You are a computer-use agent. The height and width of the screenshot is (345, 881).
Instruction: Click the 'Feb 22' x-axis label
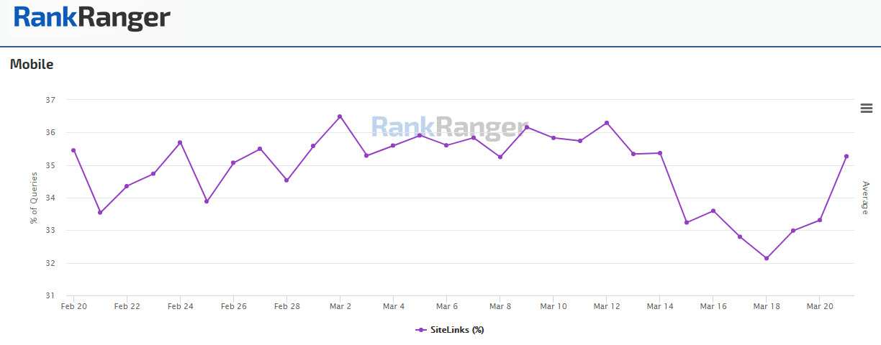pyautogui.click(x=127, y=306)
